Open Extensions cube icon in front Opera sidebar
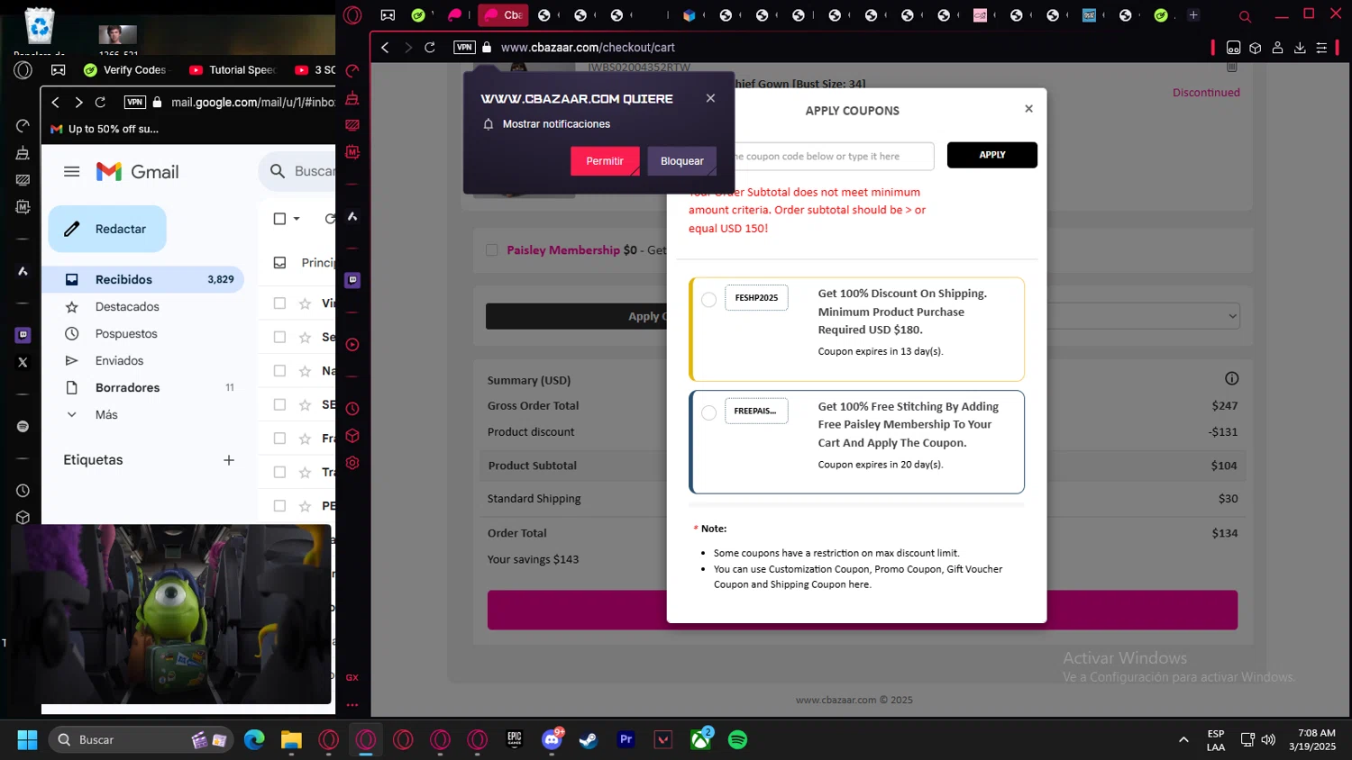This screenshot has width=1352, height=760. coord(352,436)
